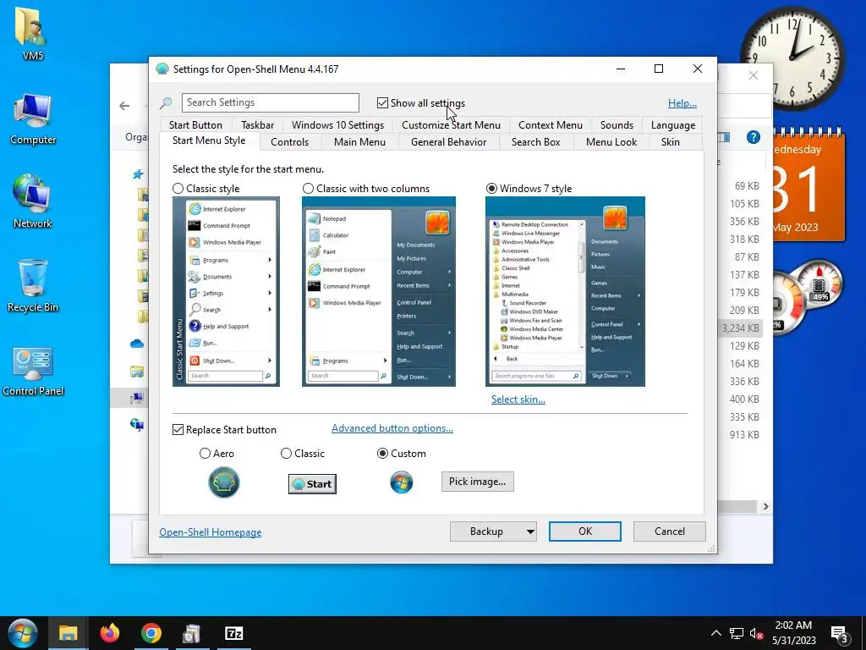This screenshot has height=650, width=866.
Task: Click the OK button
Action: [585, 532]
